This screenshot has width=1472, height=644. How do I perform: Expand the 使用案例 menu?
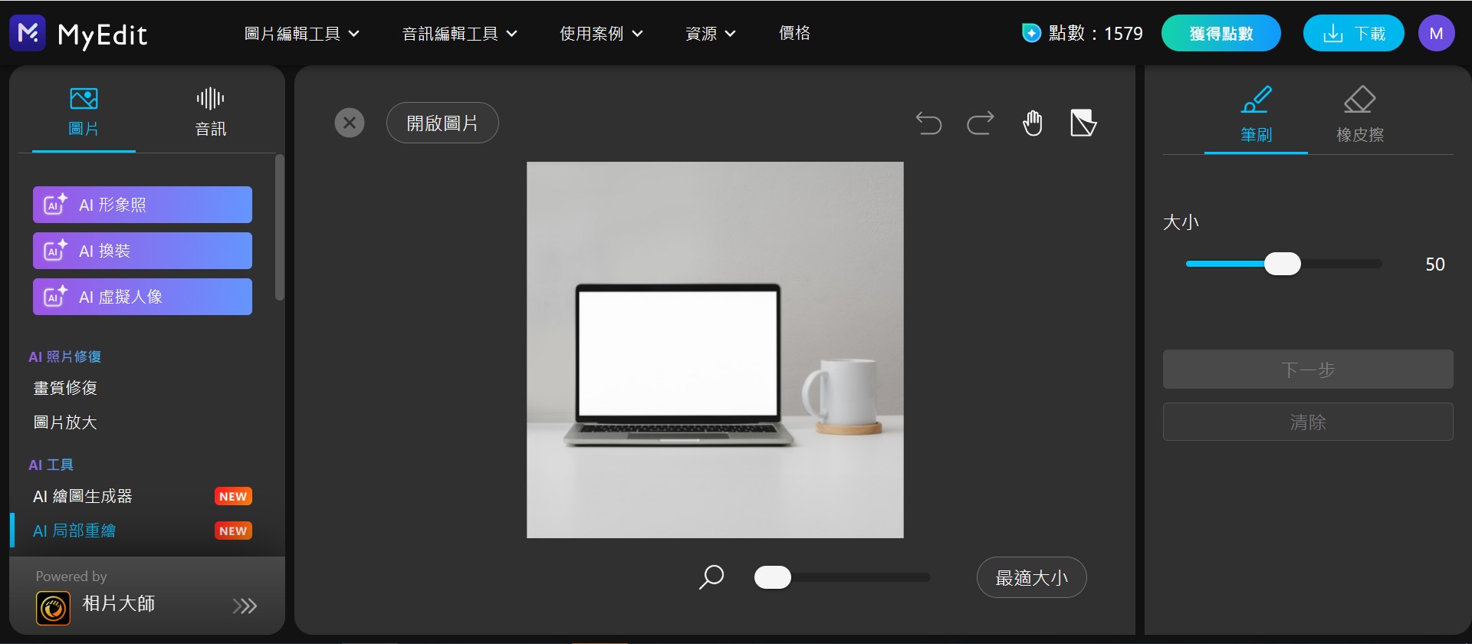tap(601, 34)
